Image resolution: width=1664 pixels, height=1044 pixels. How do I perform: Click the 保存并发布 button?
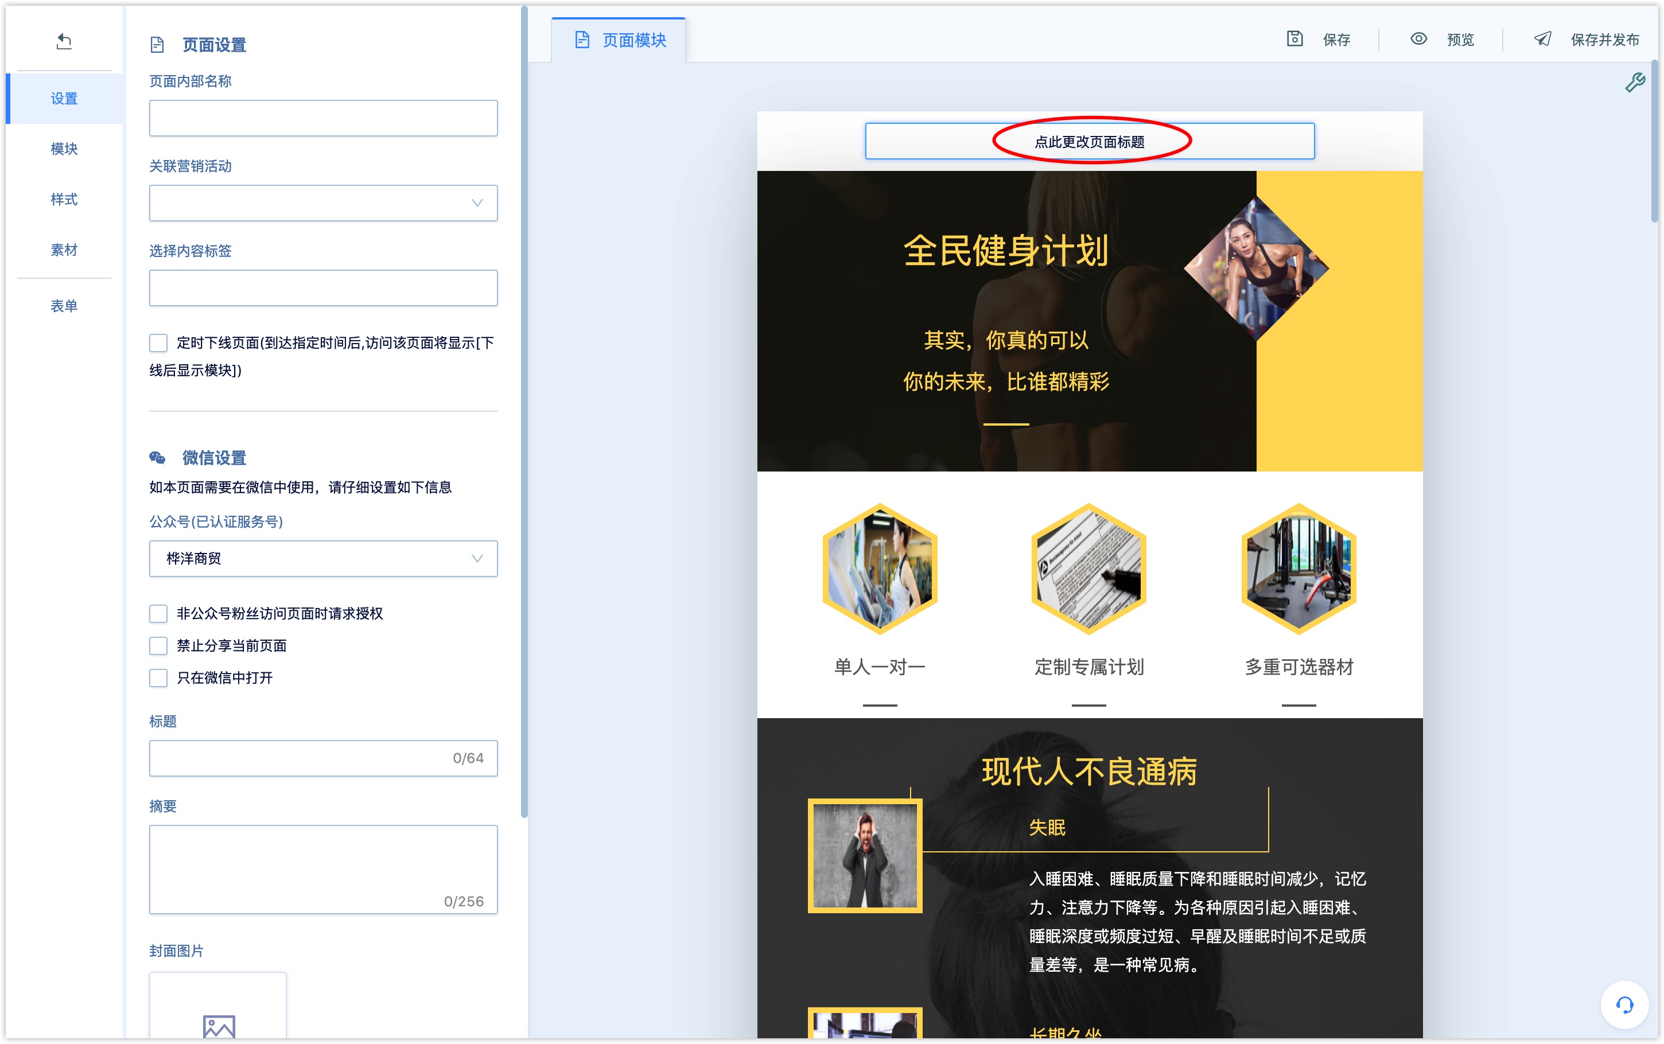coord(1587,40)
